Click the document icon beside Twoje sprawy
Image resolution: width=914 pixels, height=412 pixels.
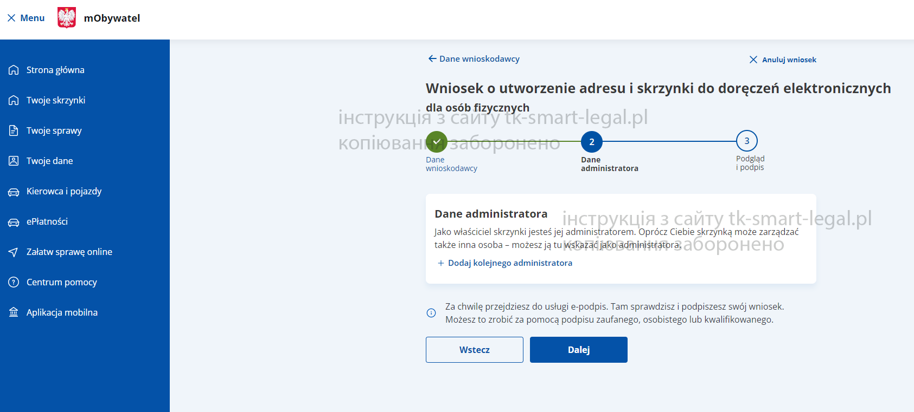(14, 130)
